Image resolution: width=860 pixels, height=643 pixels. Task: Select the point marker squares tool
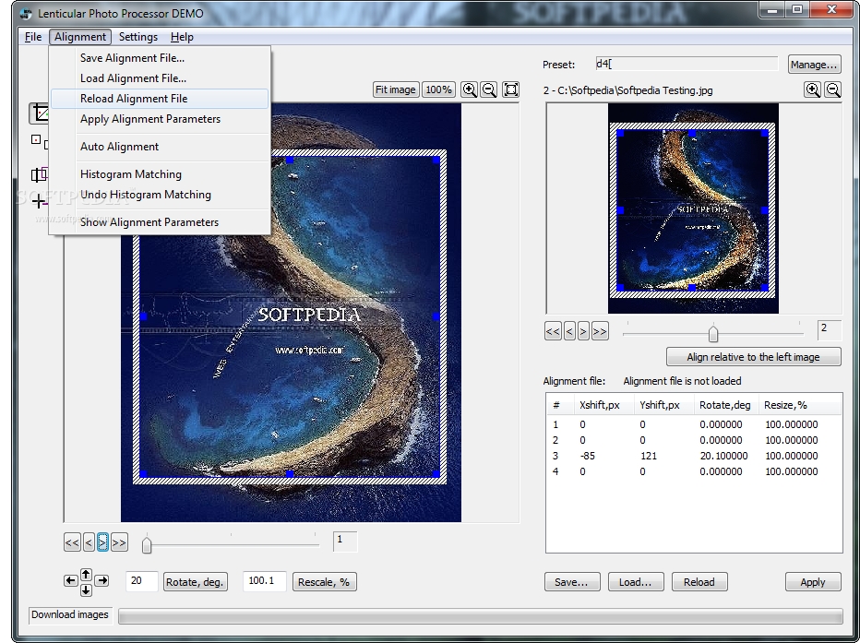[x=39, y=141]
